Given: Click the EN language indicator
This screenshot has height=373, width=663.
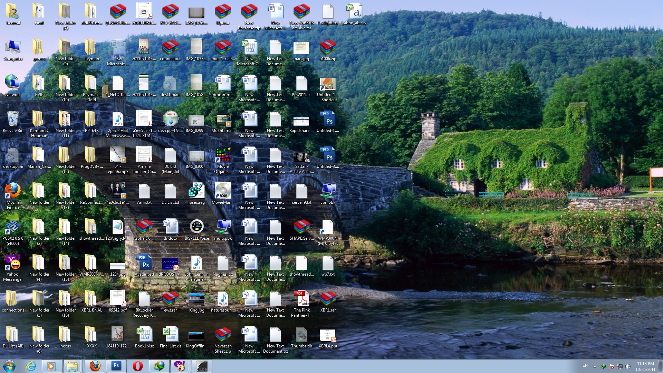Looking at the screenshot, I should [x=585, y=365].
